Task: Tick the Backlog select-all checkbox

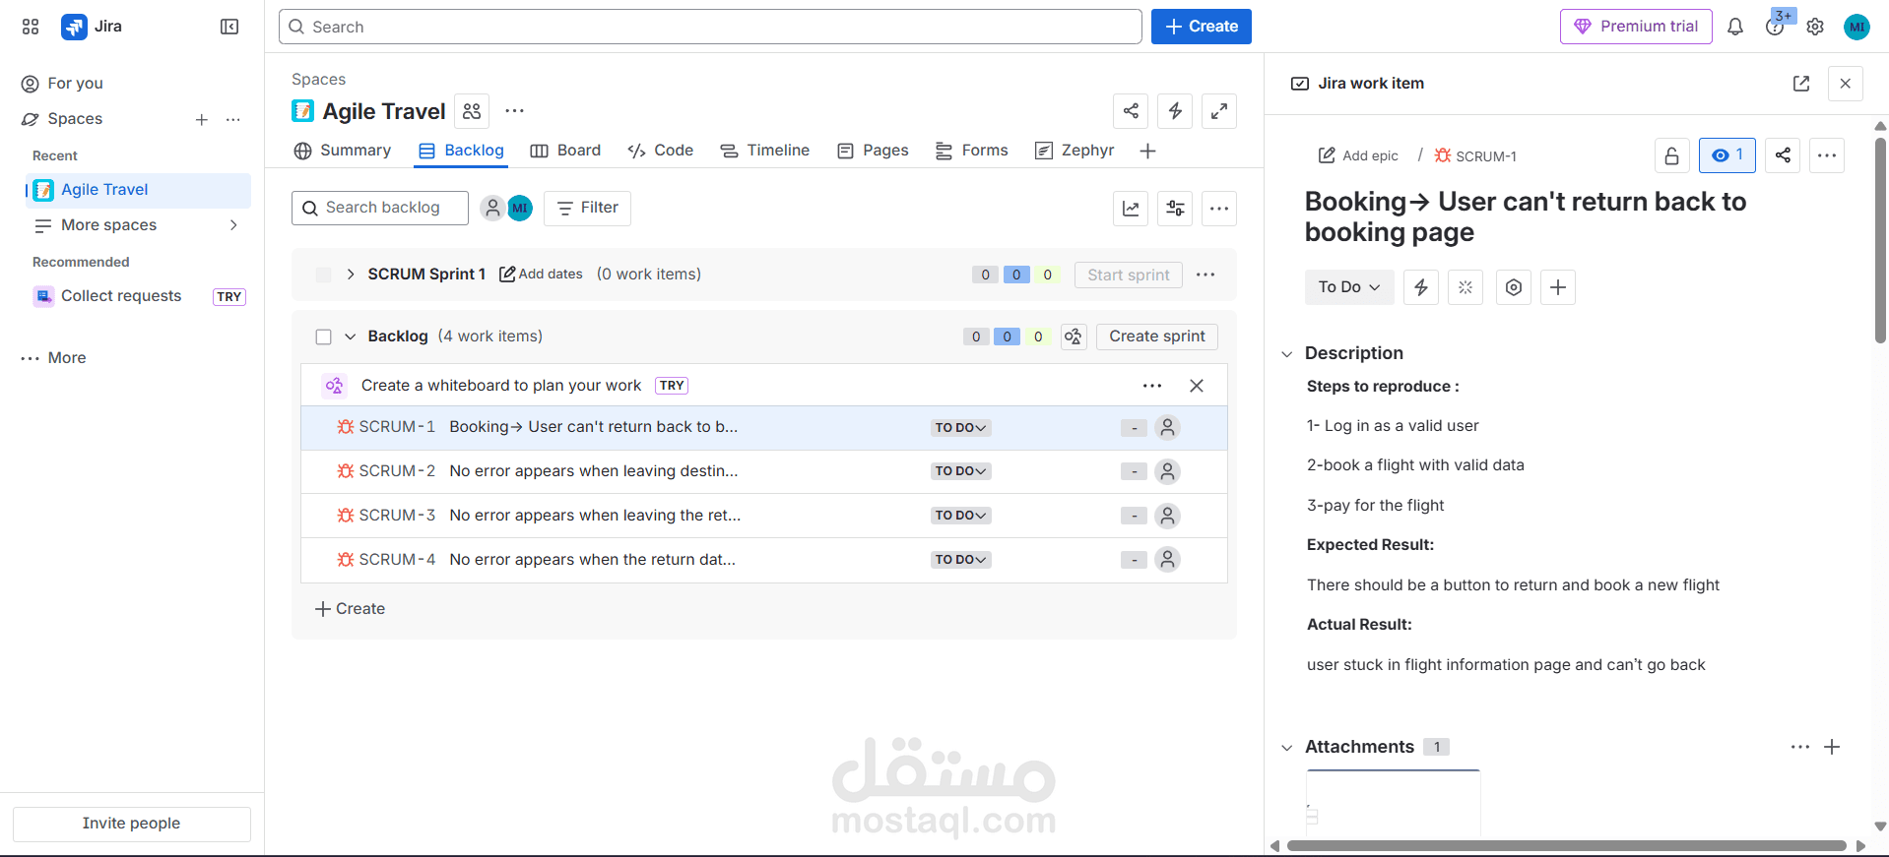Action: (323, 337)
